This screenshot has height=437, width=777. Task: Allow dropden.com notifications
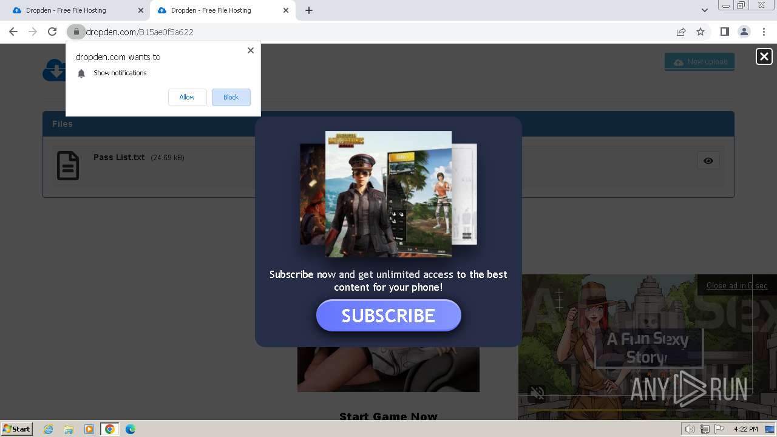(187, 97)
